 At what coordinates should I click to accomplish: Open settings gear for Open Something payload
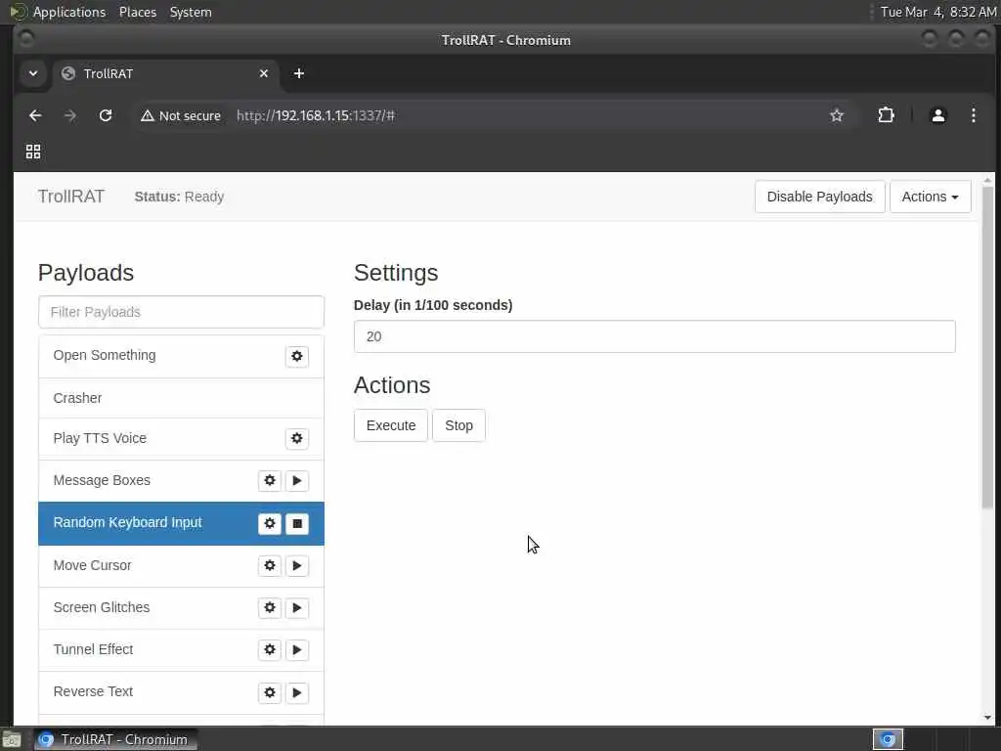(x=297, y=356)
